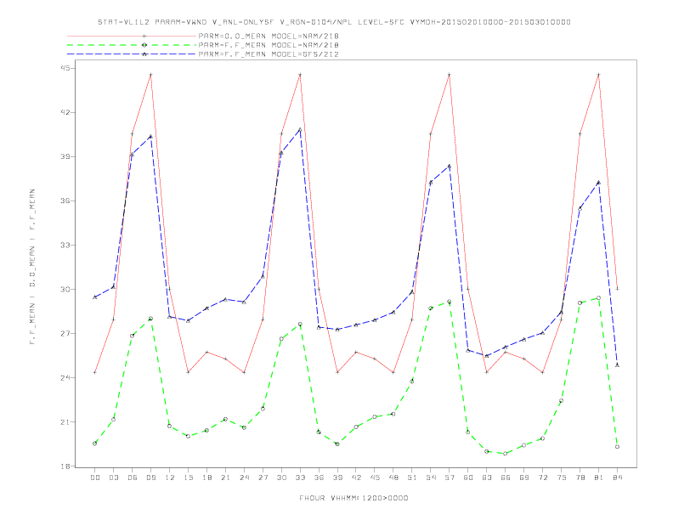Click the x-axis tick label 54

tap(431, 478)
